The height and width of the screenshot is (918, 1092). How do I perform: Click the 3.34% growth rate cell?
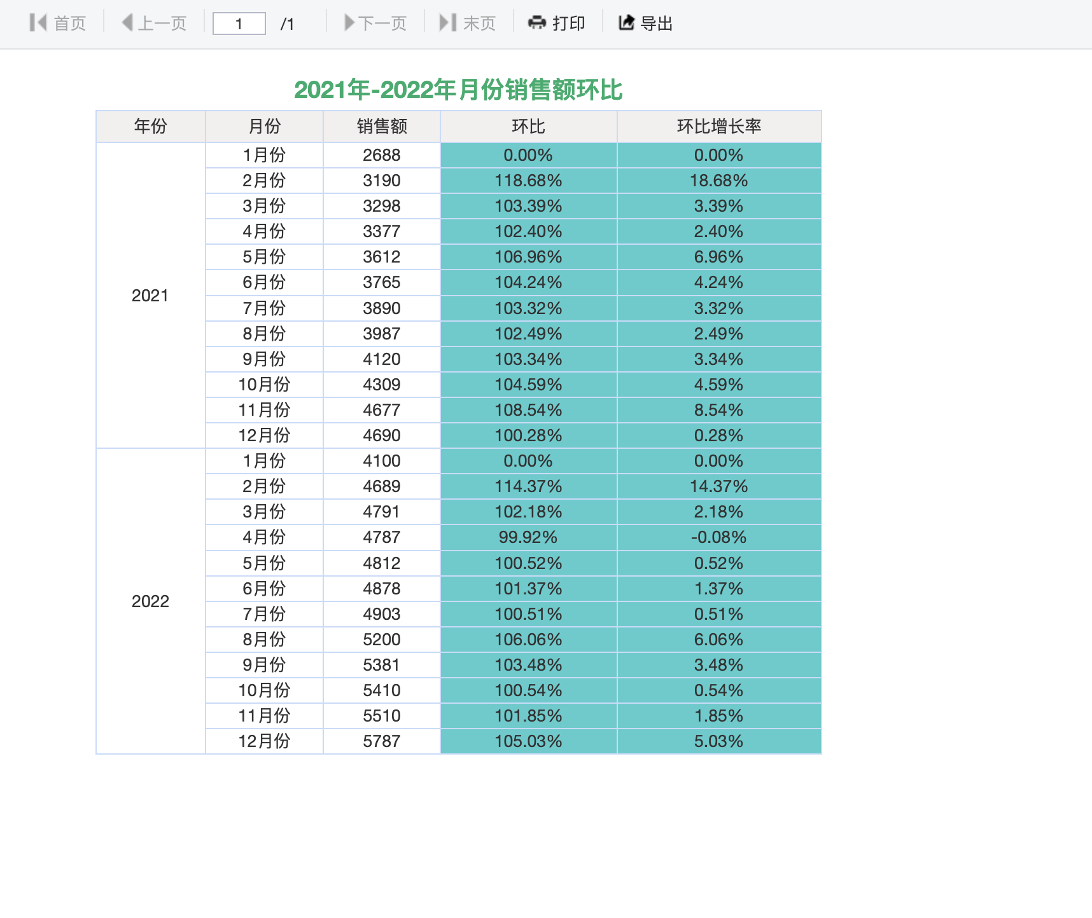tap(719, 359)
